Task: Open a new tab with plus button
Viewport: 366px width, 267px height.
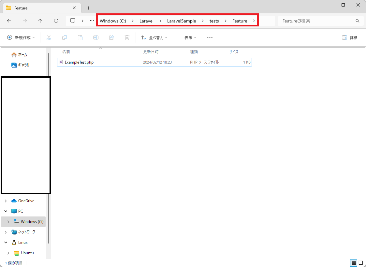Action: pyautogui.click(x=88, y=8)
